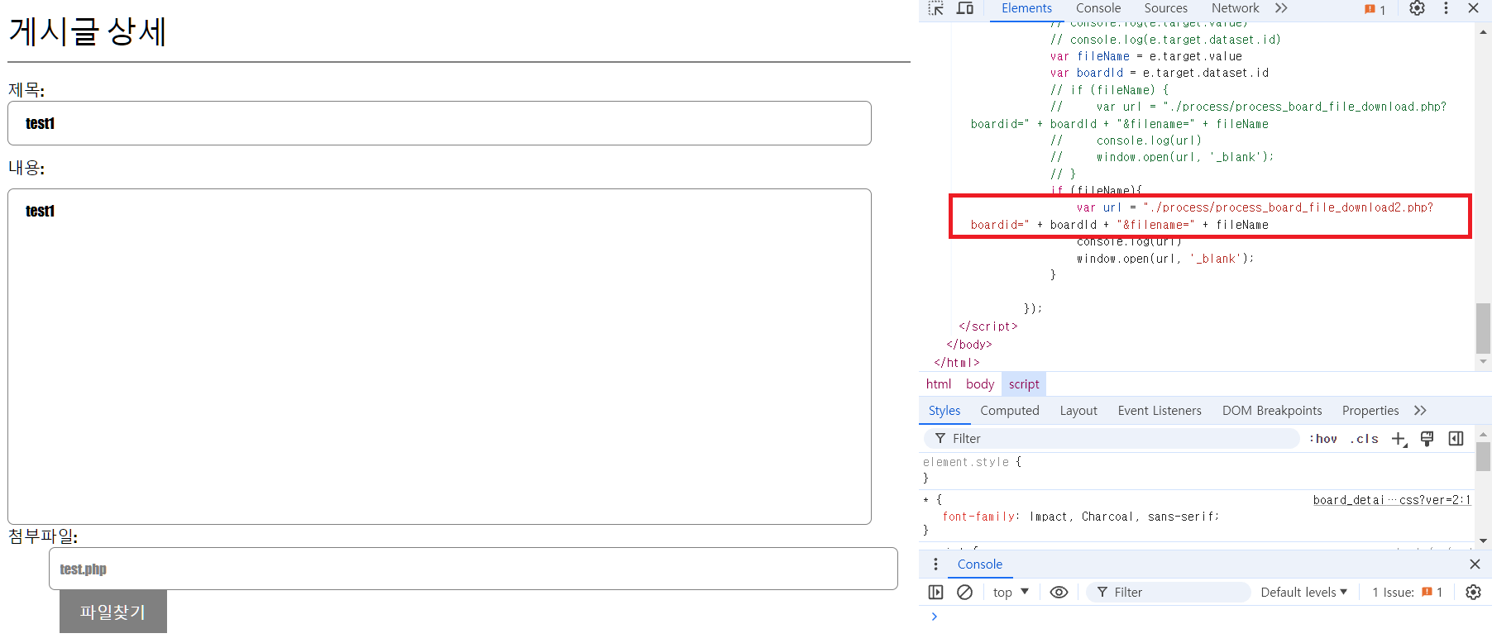Open the DevTools settings gear
The image size is (1492, 643).
tap(1417, 8)
